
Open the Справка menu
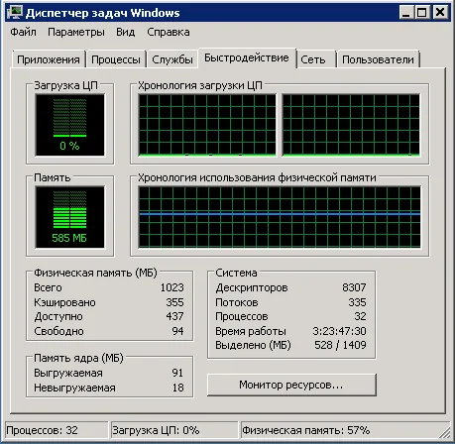coord(169,32)
